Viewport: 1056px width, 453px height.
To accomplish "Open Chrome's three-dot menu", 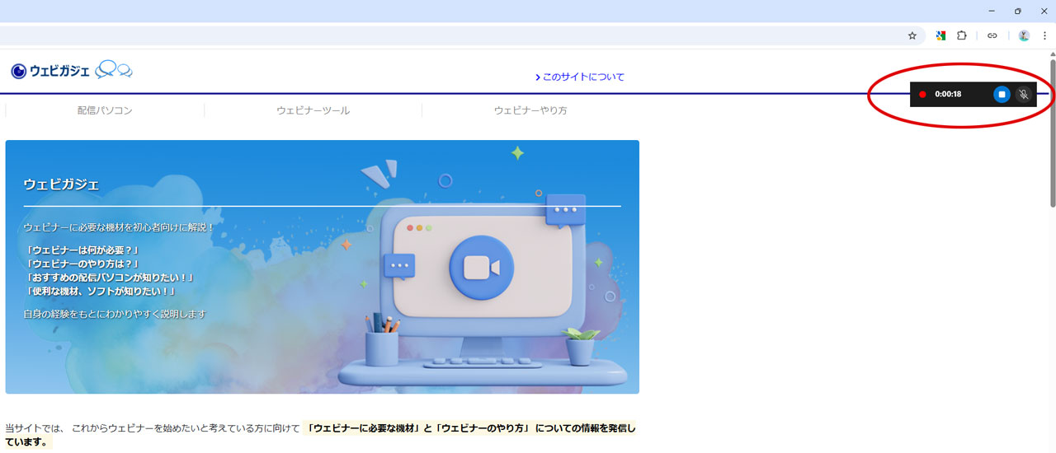I will [1044, 35].
